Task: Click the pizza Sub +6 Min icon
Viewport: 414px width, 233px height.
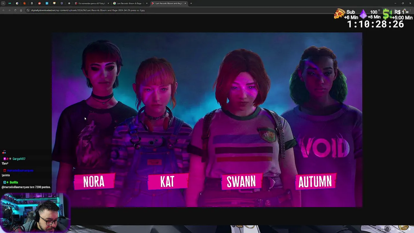Action: pos(339,14)
